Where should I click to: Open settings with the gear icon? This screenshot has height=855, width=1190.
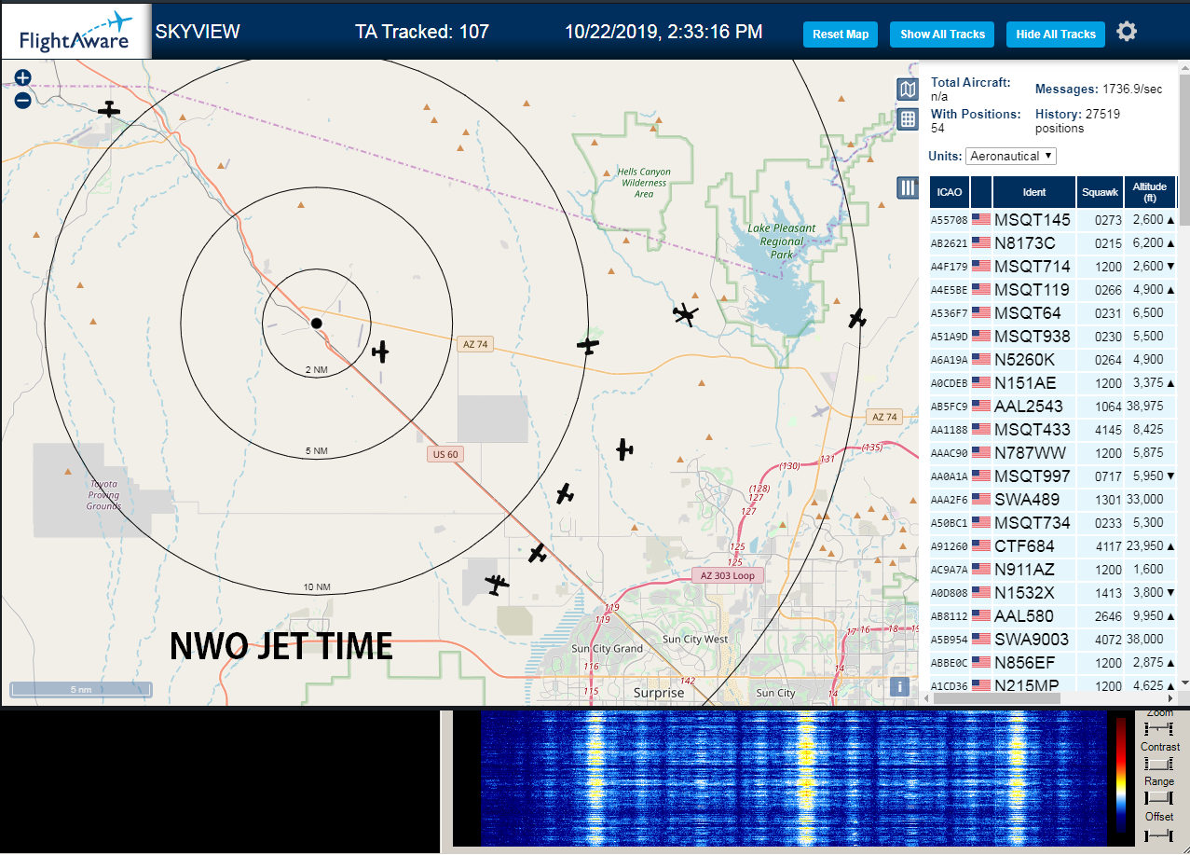point(1127,32)
